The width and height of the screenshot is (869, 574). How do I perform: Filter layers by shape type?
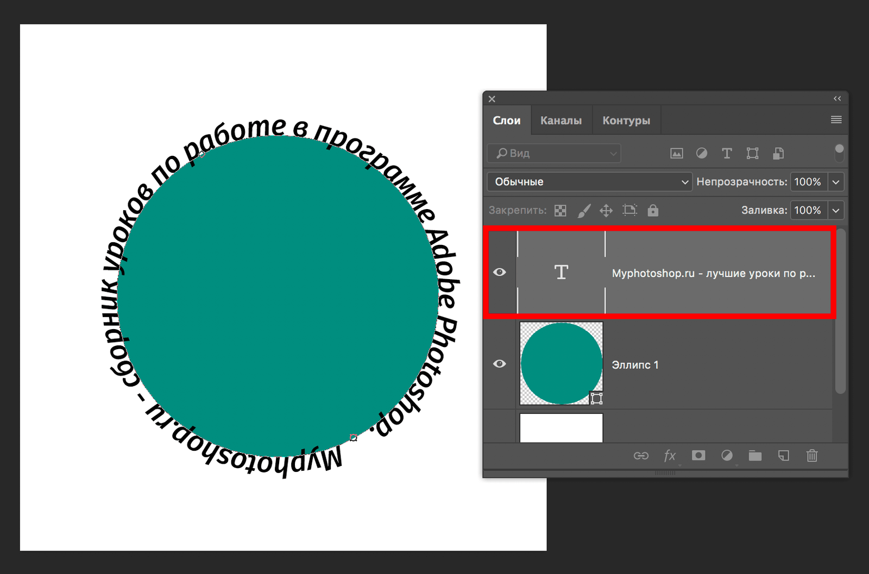(752, 154)
